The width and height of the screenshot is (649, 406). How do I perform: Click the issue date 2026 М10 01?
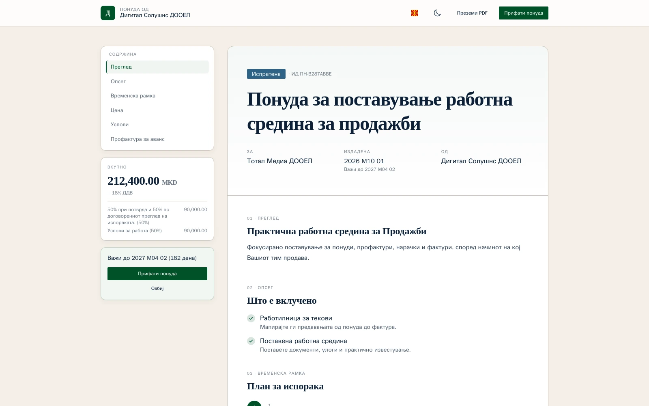coord(364,161)
